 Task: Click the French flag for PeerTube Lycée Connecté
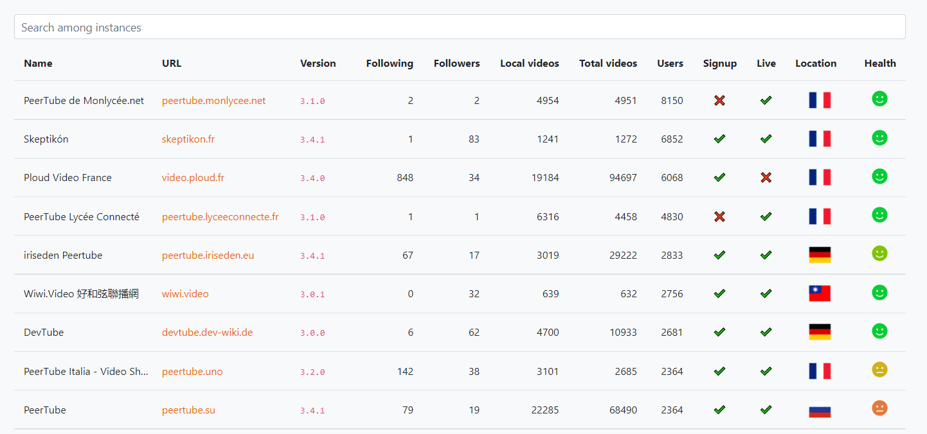(x=820, y=216)
